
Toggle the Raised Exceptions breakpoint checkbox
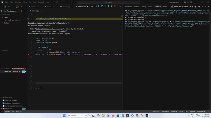pyautogui.click(x=3, y=100)
